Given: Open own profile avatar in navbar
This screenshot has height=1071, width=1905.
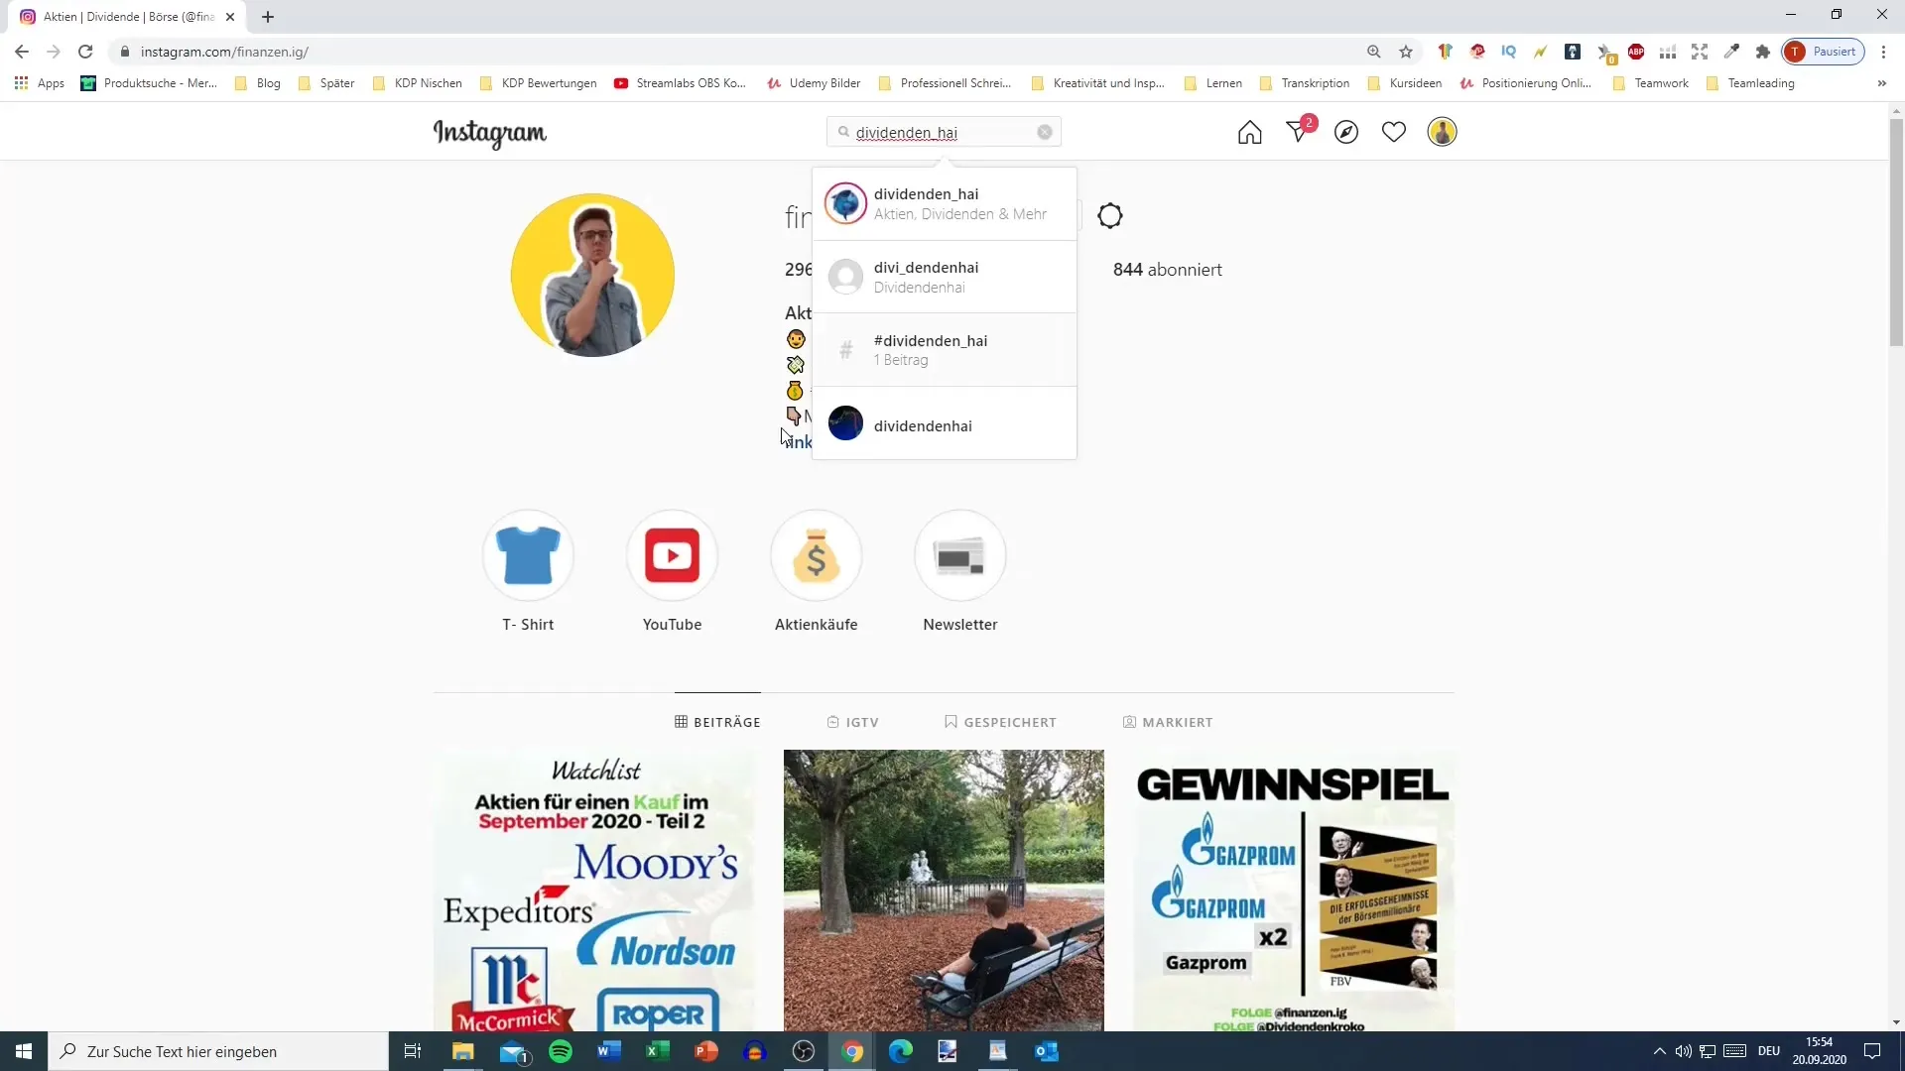Looking at the screenshot, I should [x=1442, y=132].
